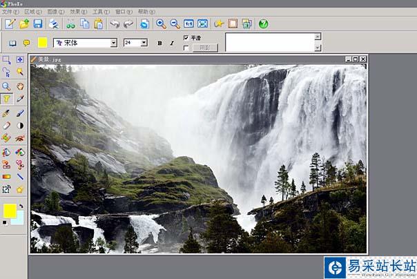
Task: Click the yellow text color swatch
Action: 43,43
